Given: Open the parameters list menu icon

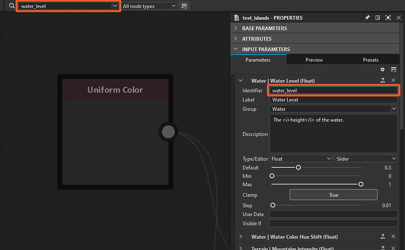Looking at the screenshot, I should 394,70.
